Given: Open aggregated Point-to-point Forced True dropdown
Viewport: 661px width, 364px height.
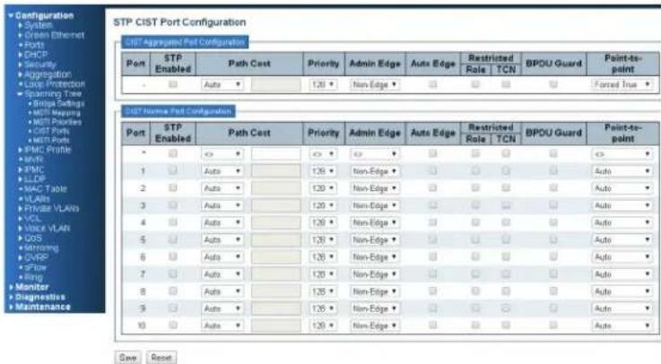Looking at the screenshot, I should coord(622,84).
